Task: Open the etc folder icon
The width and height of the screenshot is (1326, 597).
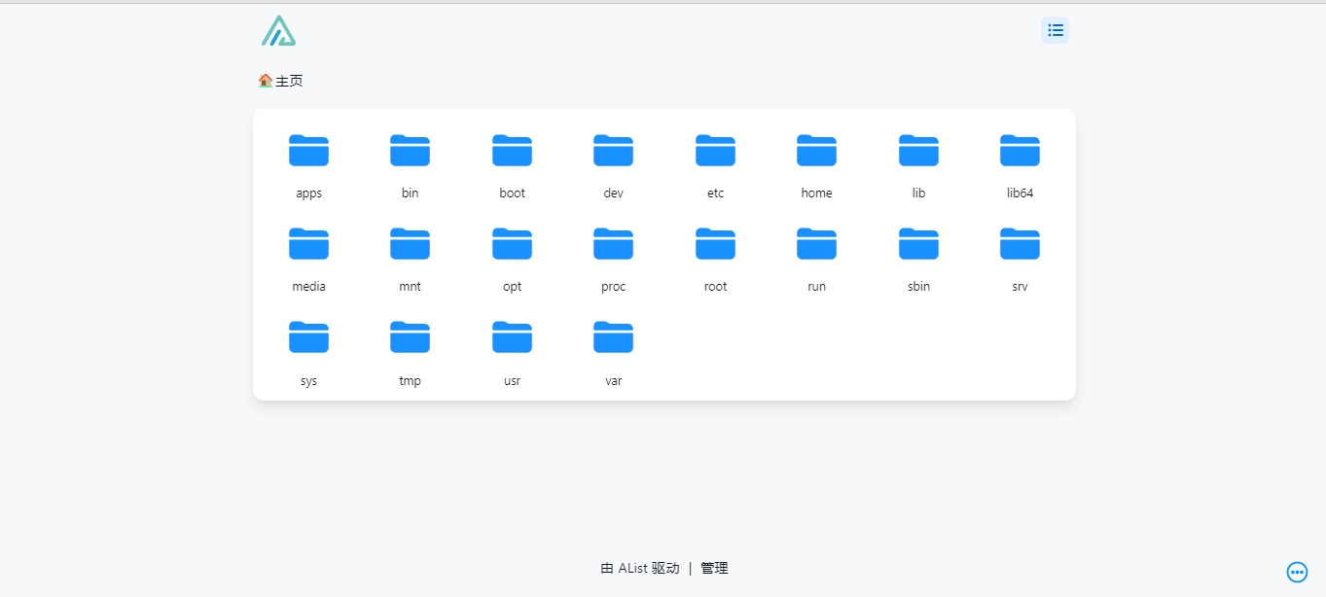Action: (x=715, y=151)
